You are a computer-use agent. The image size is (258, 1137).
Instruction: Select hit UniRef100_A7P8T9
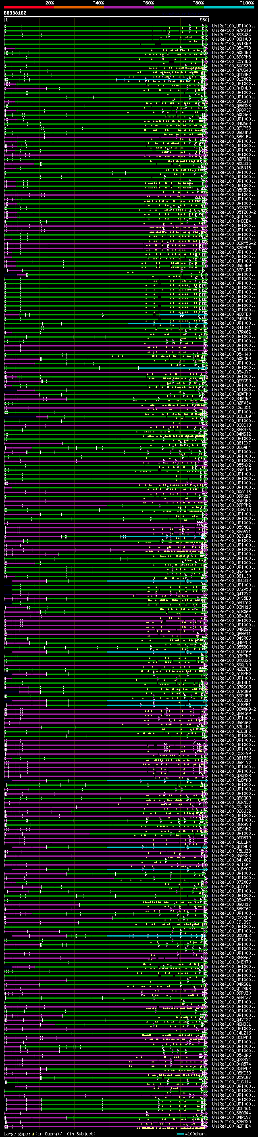tap(231, 31)
